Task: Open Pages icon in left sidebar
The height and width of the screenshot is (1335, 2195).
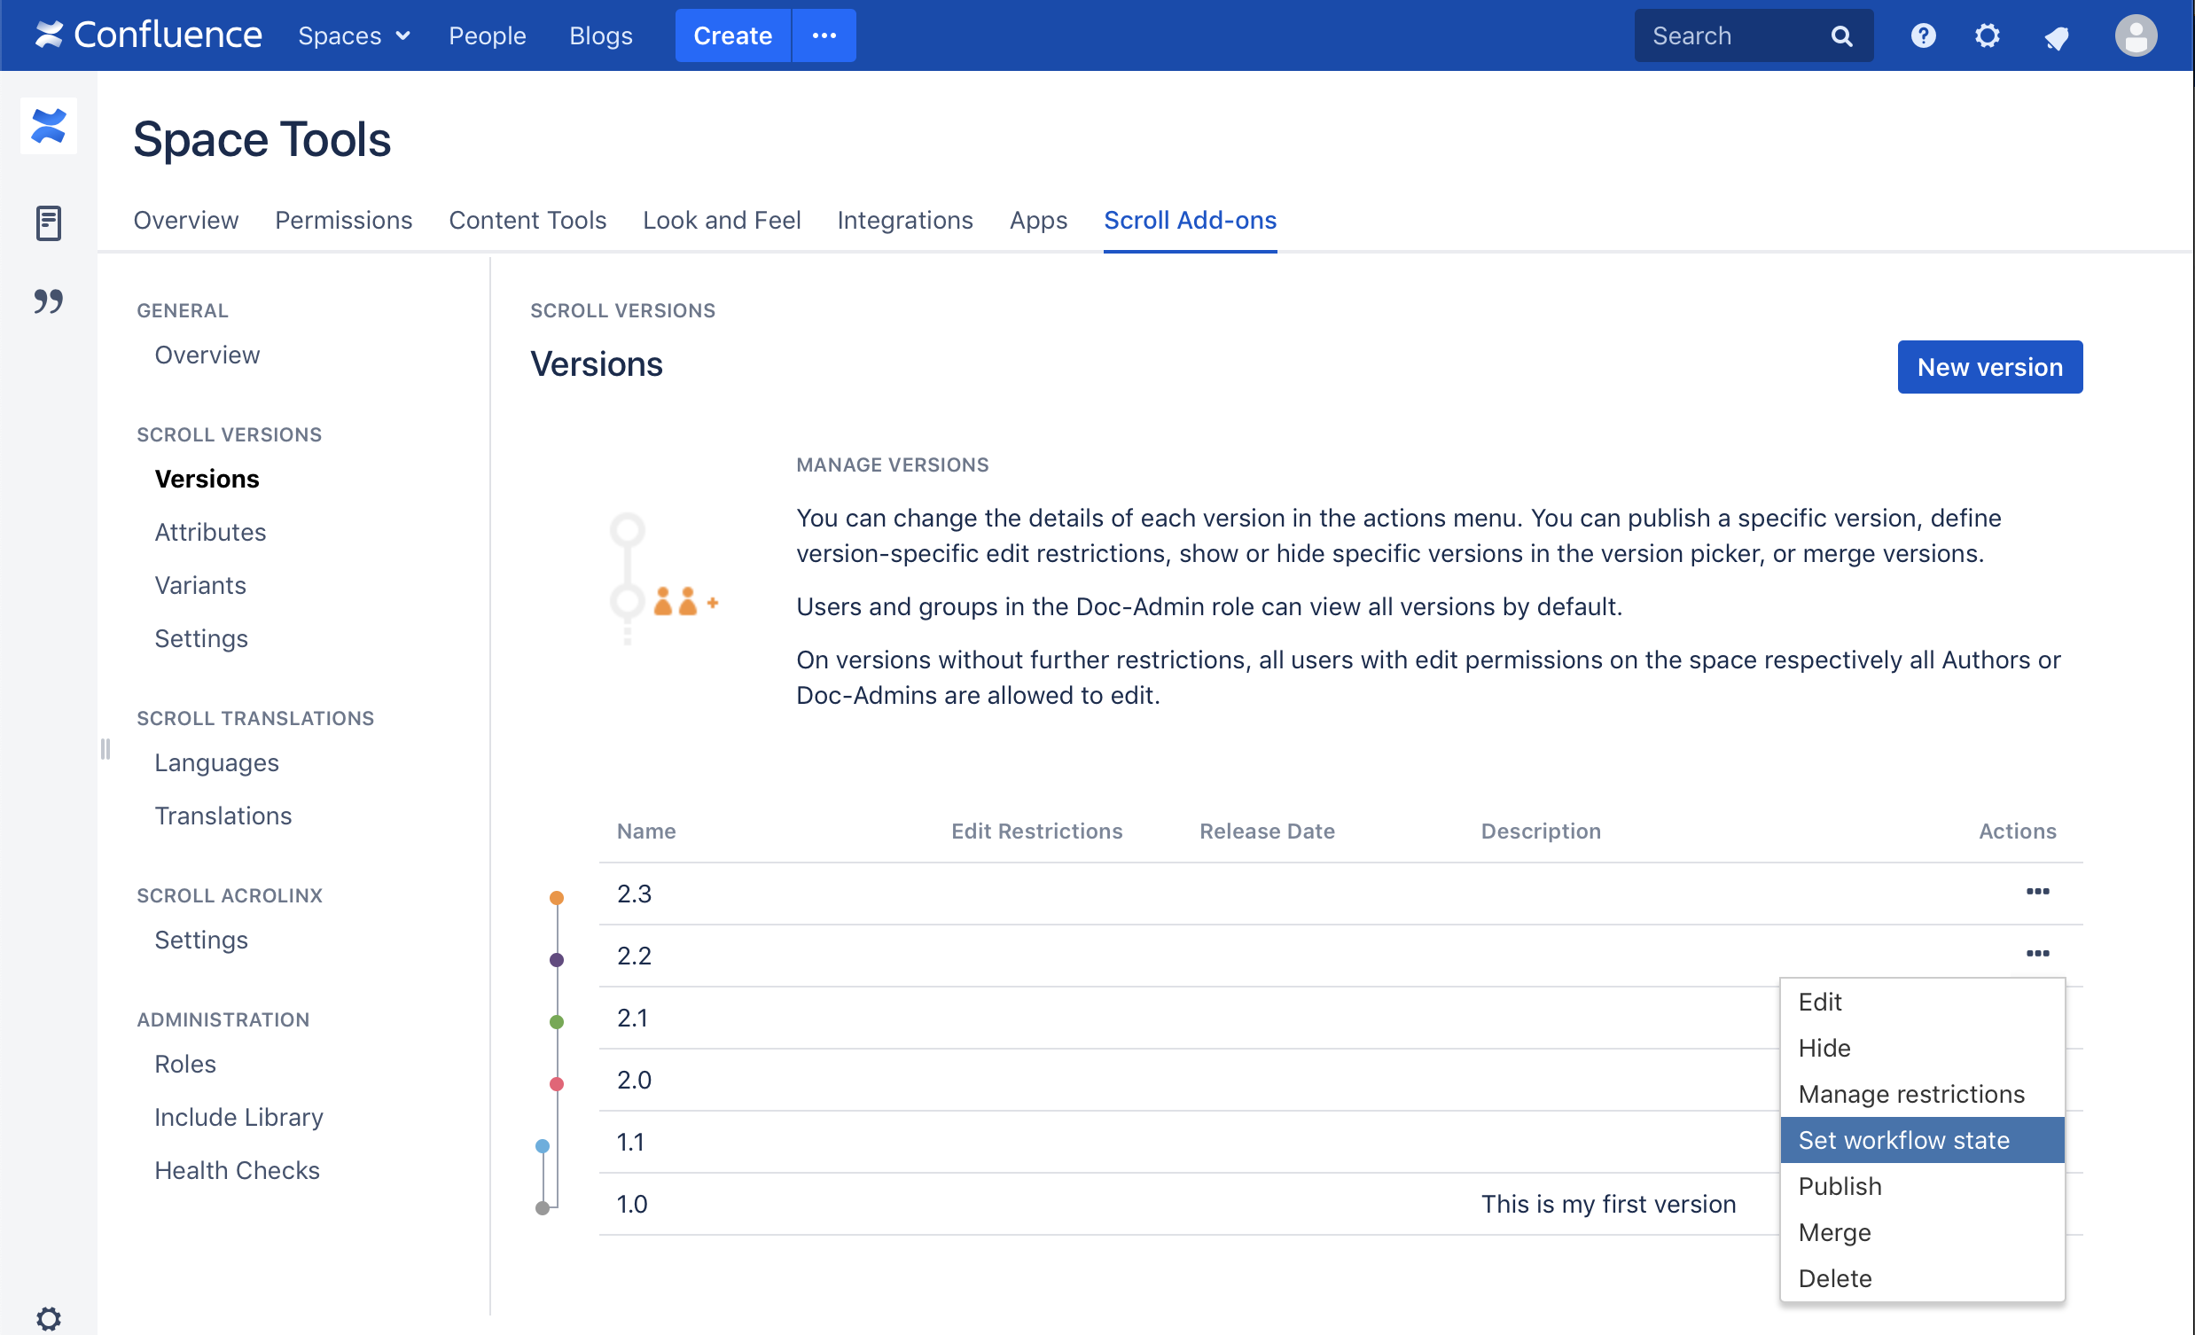Action: (48, 222)
